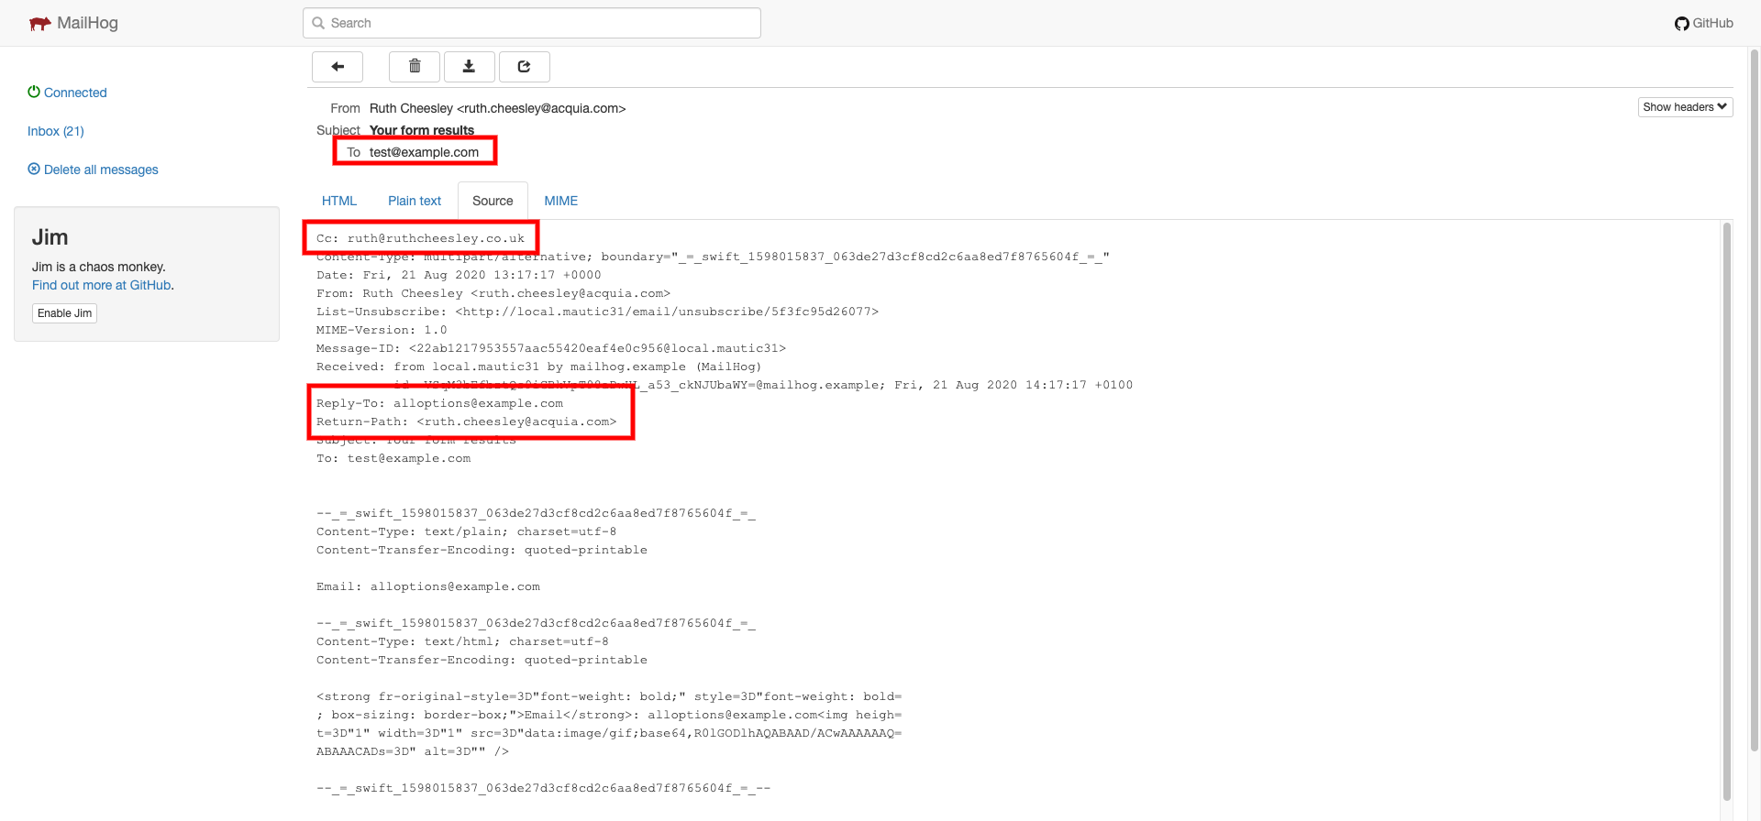Click the Return-Path header line

(x=466, y=421)
